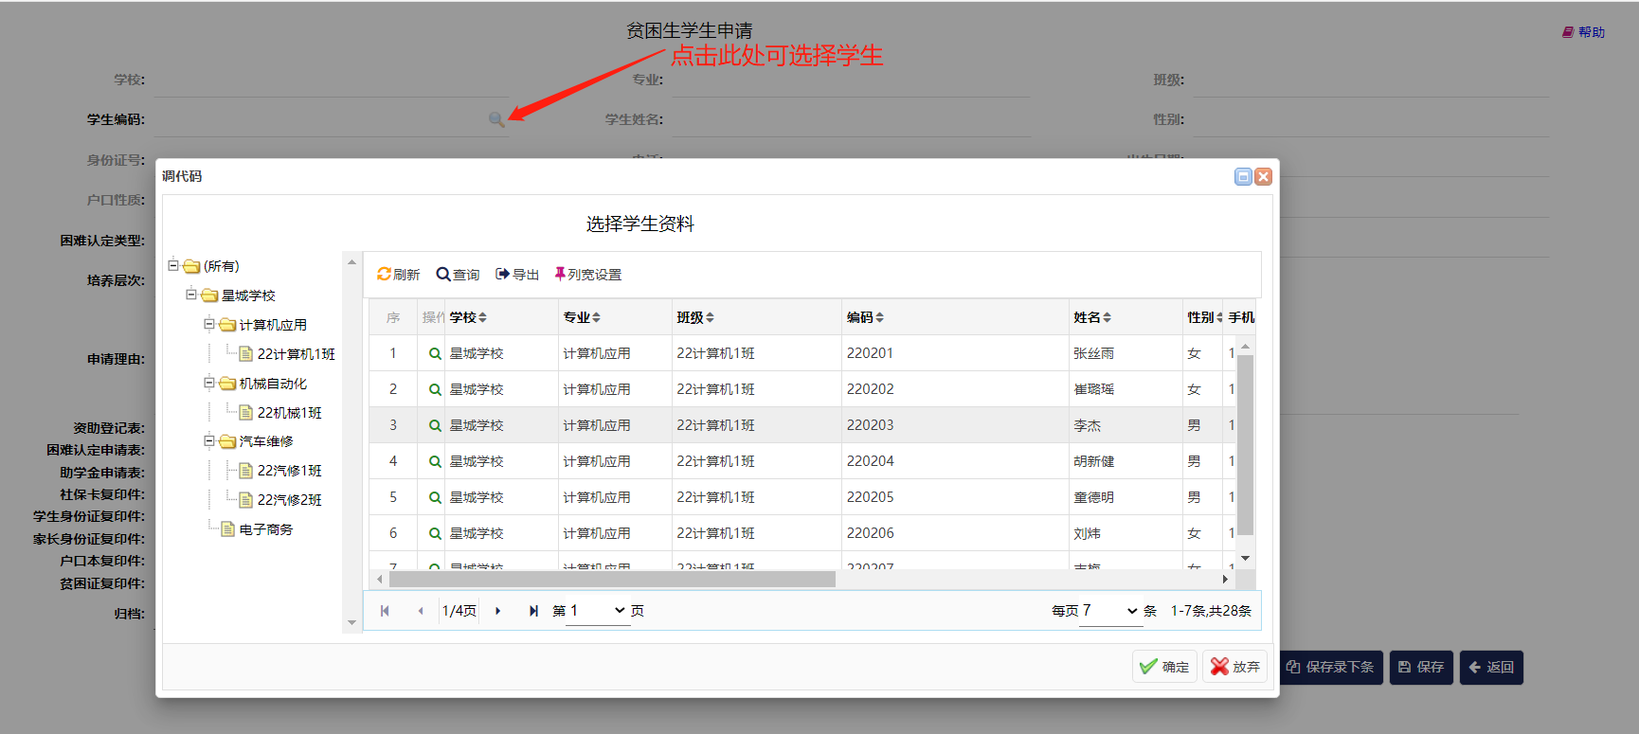
Task: Open 列宽设置 column width settings
Action: 587,275
